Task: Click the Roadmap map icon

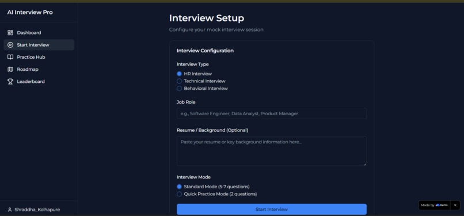Action: pos(10,69)
